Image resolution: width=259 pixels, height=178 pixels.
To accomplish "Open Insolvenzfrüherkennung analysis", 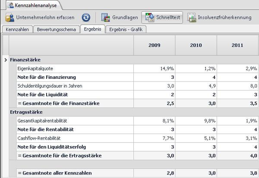I will coord(219,18).
